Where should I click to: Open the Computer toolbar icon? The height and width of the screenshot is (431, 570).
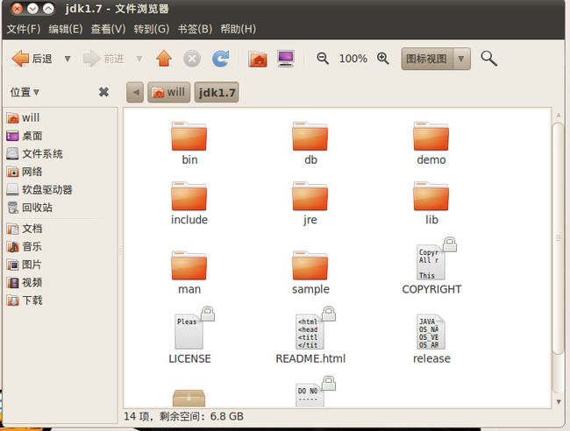pos(286,59)
